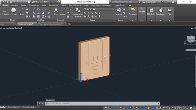Select the Erase tool in Modificar

[49, 9]
